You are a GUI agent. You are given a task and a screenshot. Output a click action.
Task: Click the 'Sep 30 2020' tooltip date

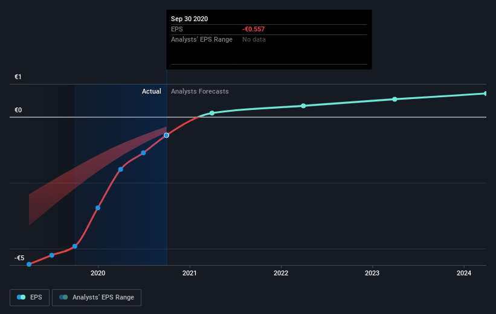[x=190, y=19]
